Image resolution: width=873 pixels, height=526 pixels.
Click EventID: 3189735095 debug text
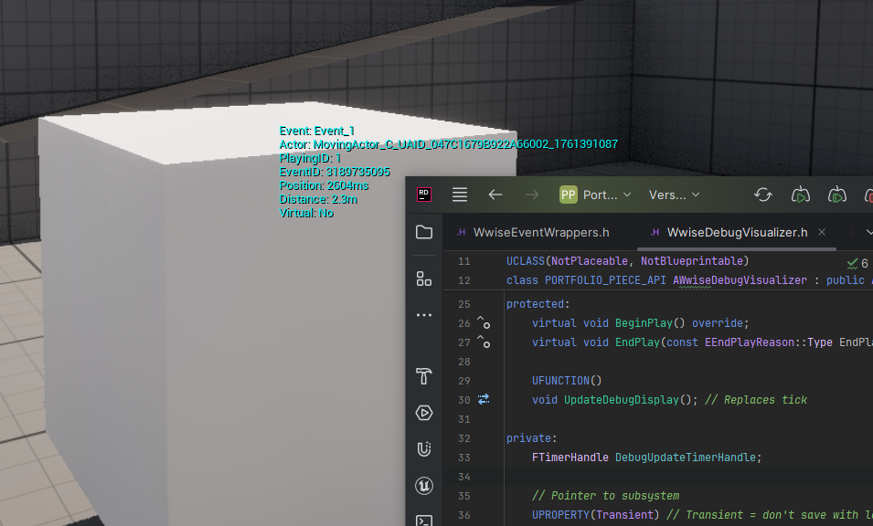(x=335, y=172)
